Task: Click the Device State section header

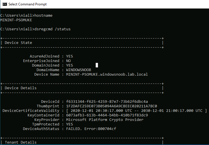Action: pyautogui.click(x=18, y=43)
